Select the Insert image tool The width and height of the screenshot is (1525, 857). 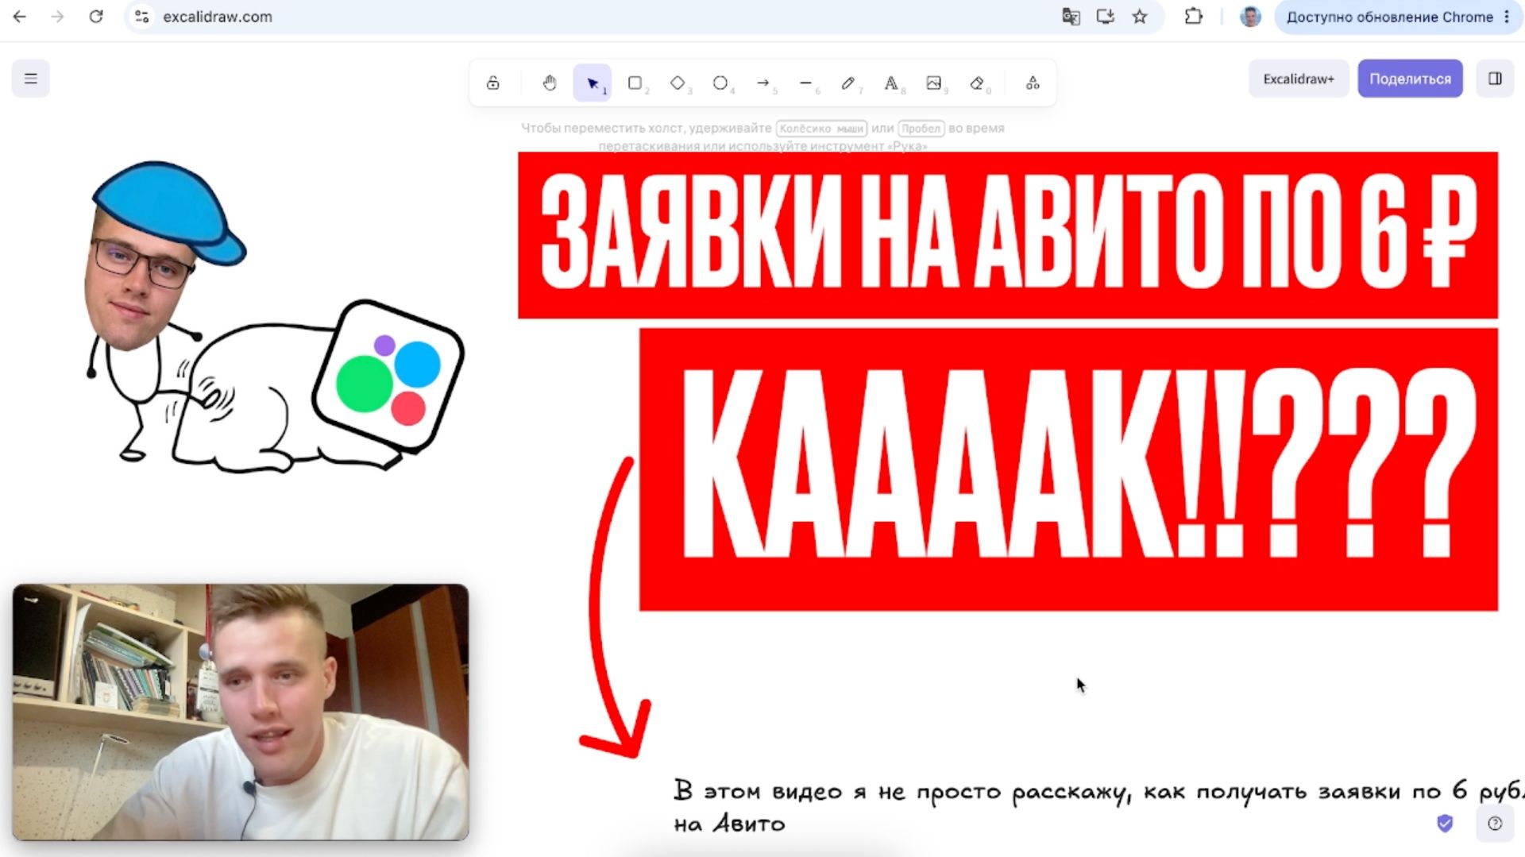(934, 83)
